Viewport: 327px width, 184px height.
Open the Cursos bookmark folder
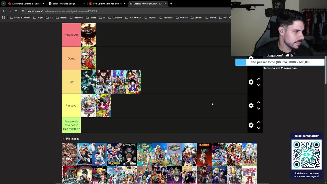click(x=91, y=18)
